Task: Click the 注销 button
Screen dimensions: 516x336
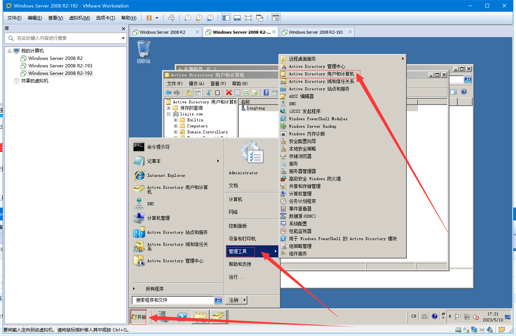Action: pos(234,300)
